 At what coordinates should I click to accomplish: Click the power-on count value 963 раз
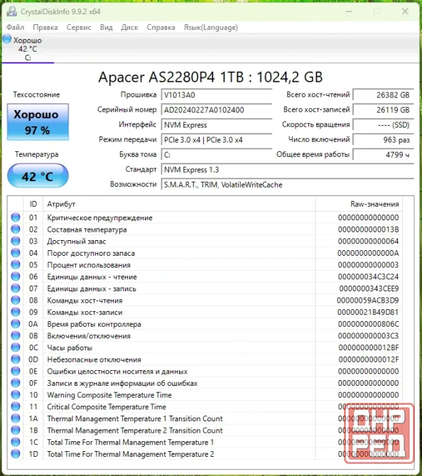(x=383, y=140)
